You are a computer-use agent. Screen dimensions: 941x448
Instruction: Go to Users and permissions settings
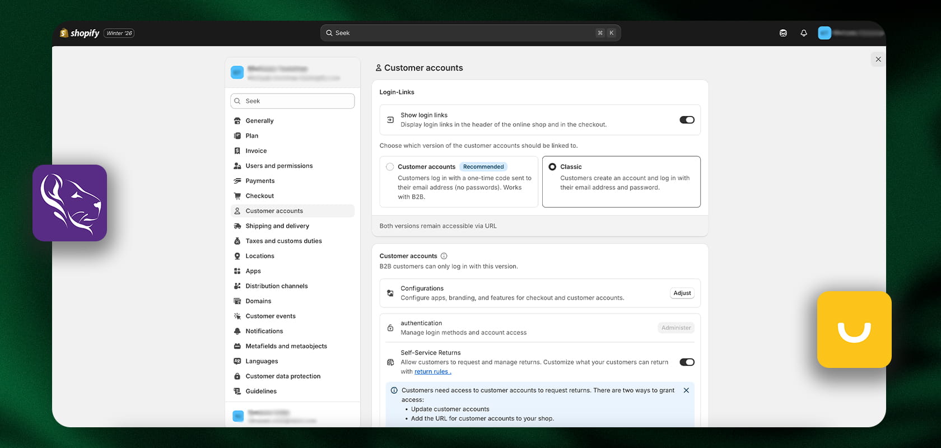click(279, 166)
